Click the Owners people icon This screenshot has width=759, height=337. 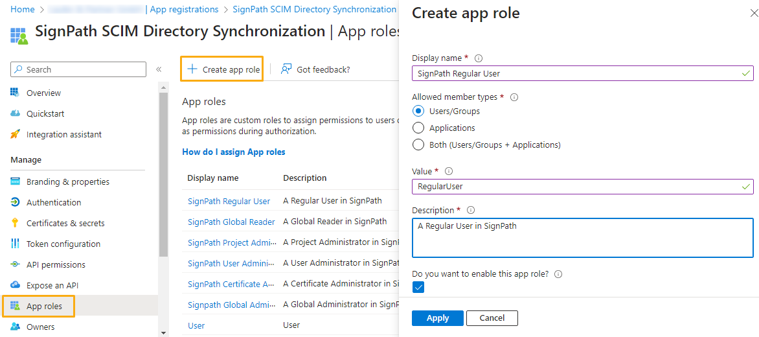pos(15,327)
